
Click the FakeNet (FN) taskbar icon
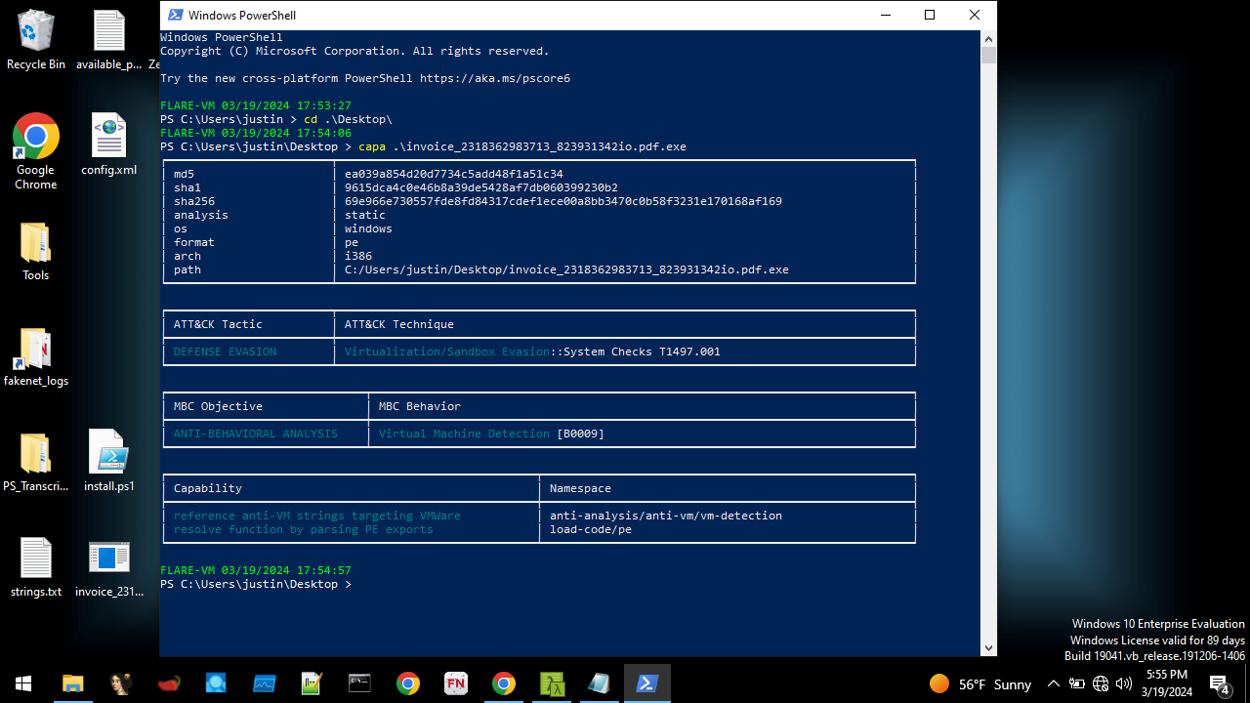(456, 683)
